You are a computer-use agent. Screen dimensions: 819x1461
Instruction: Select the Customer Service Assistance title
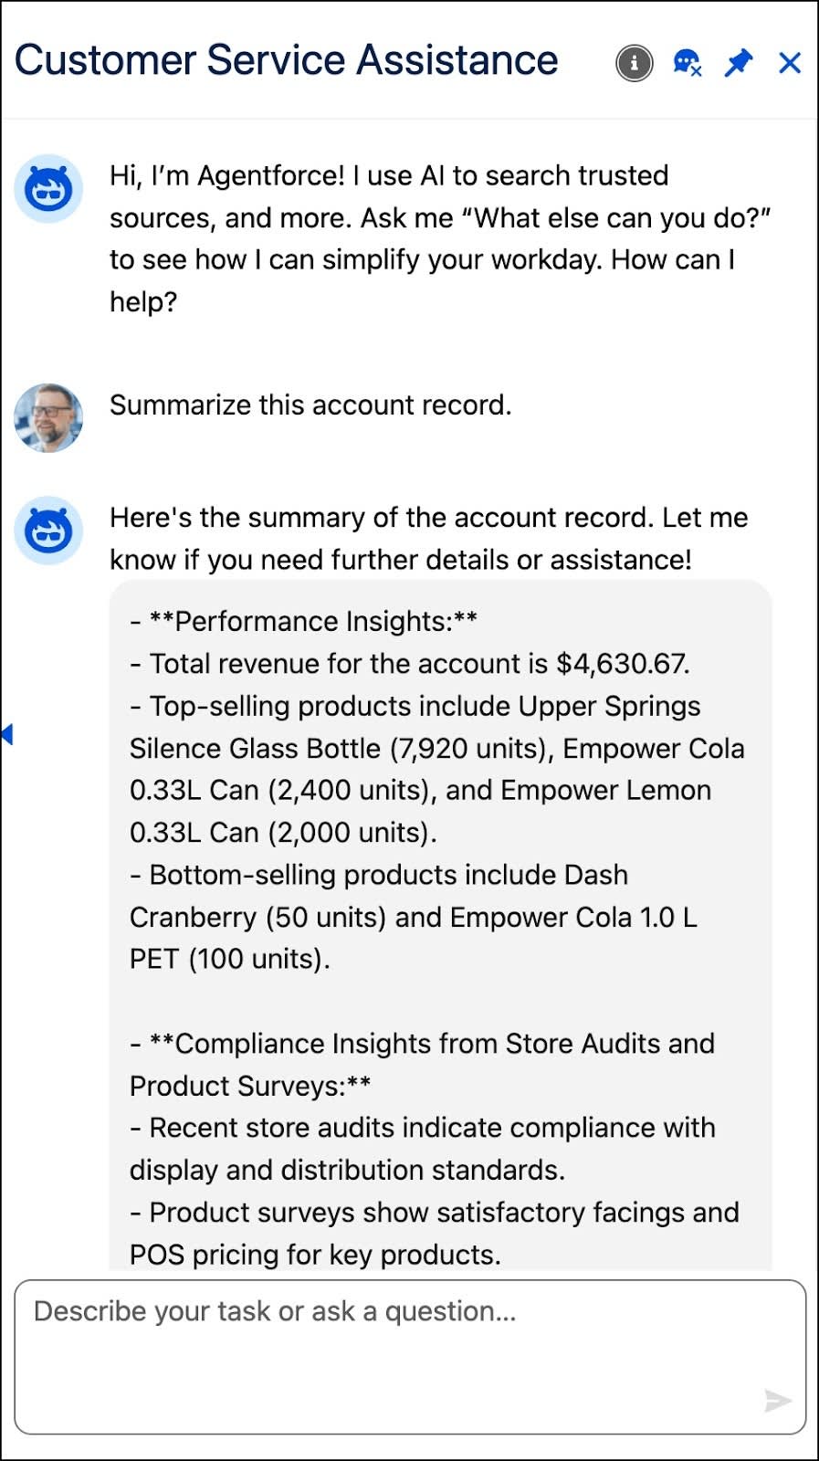pyautogui.click(x=286, y=59)
